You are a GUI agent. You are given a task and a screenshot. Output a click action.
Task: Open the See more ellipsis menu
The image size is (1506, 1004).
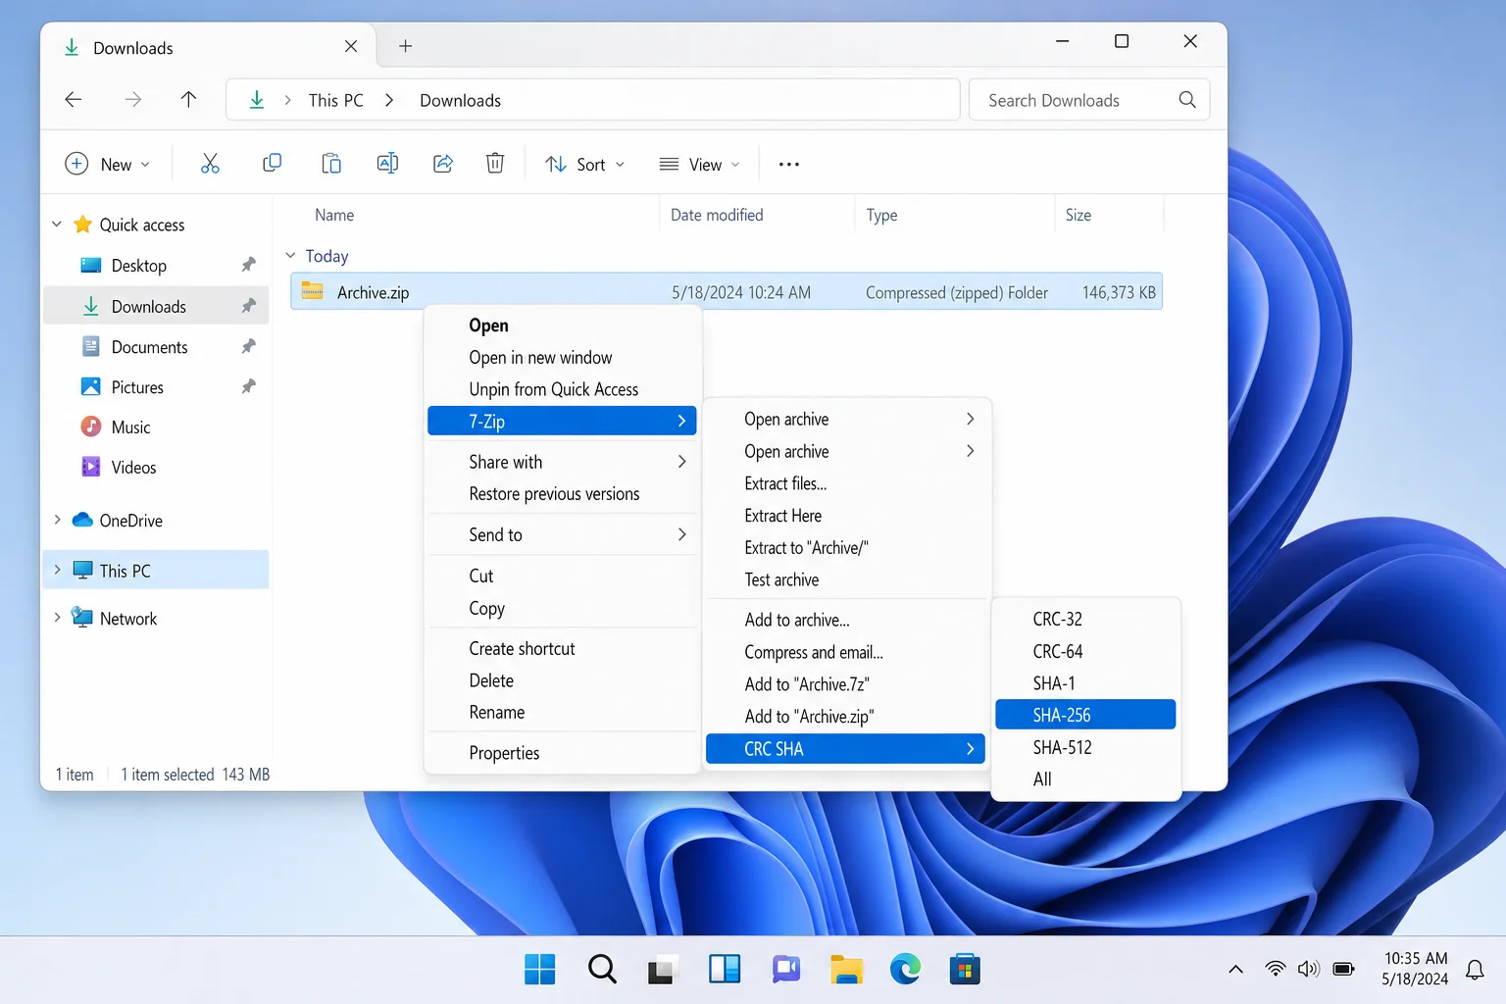pos(789,164)
